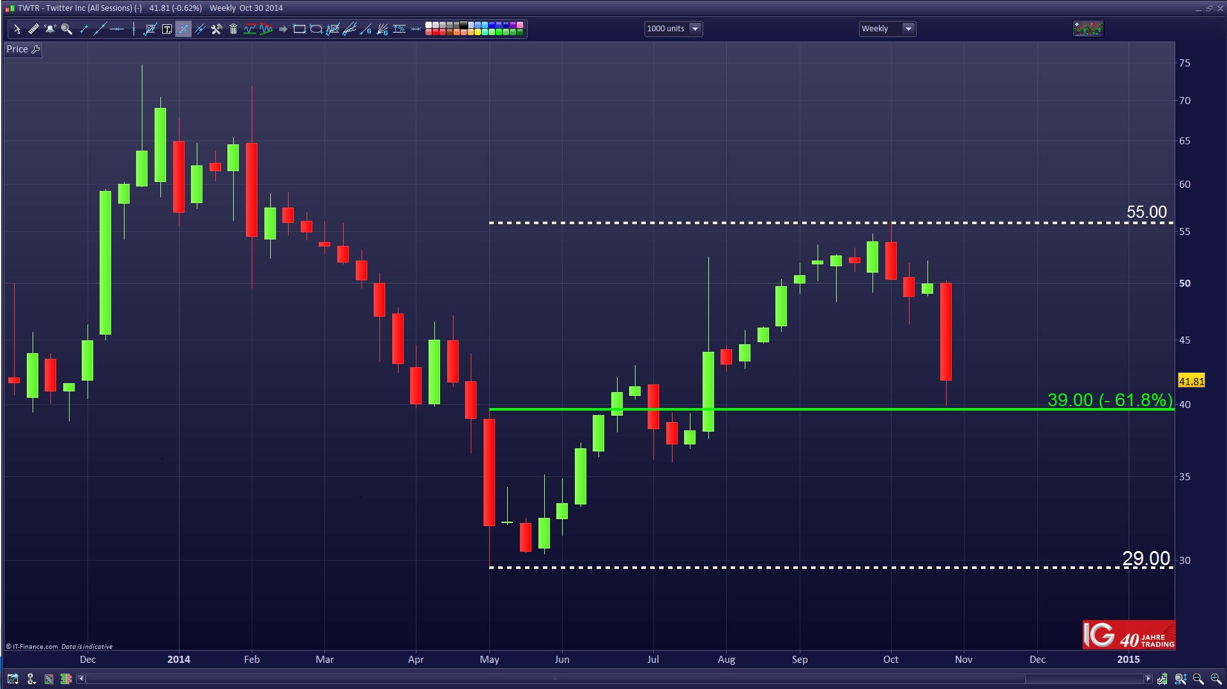Click the Price panel label

(x=17, y=49)
